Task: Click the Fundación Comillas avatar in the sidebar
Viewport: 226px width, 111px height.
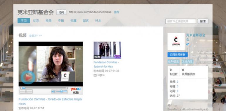Action: 176,41
